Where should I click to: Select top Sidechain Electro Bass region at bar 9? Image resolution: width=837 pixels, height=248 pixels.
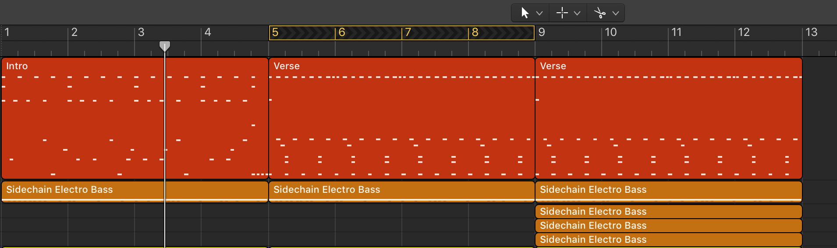(668, 190)
